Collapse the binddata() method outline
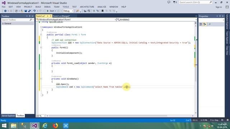 (x=41, y=79)
